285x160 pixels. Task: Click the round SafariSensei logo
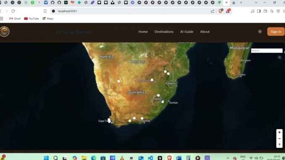coord(4,31)
